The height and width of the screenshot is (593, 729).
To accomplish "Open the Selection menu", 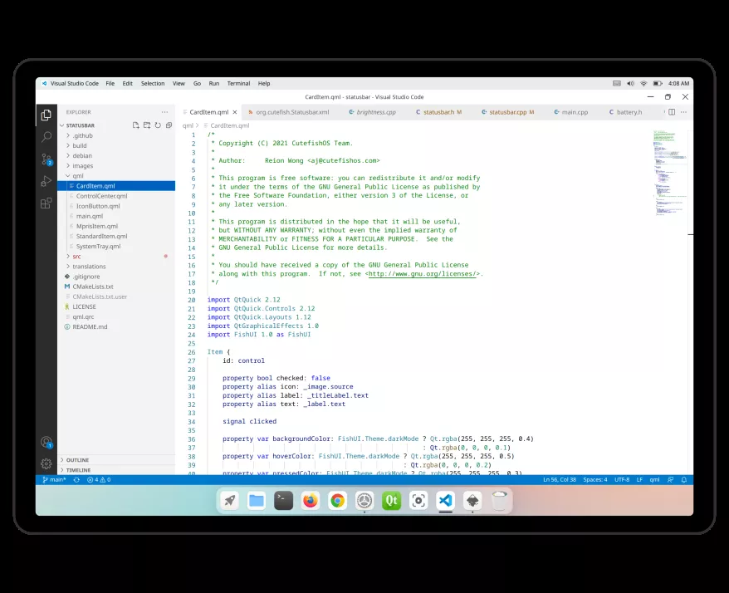I will [x=153, y=83].
